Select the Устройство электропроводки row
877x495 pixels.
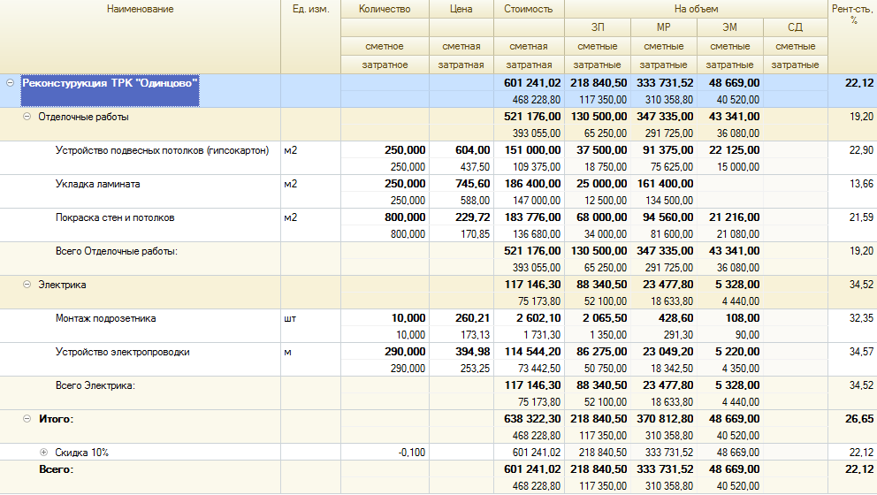pos(122,352)
